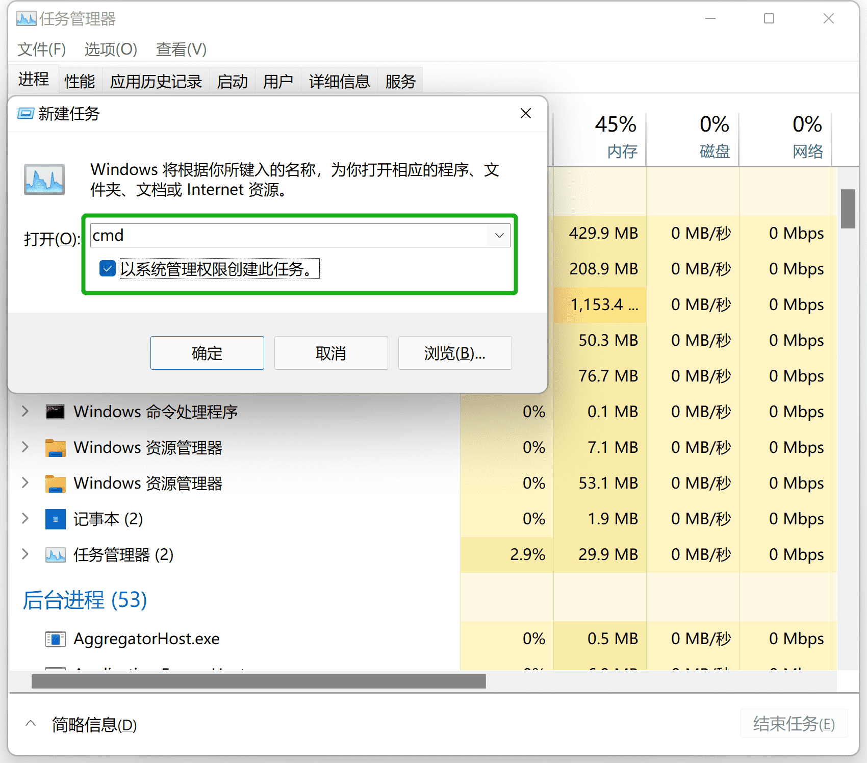The image size is (867, 763).
Task: Click inside the cmd text input field
Action: pyautogui.click(x=255, y=235)
